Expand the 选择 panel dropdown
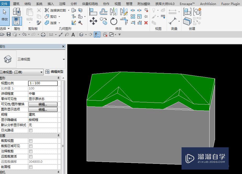 (9, 29)
